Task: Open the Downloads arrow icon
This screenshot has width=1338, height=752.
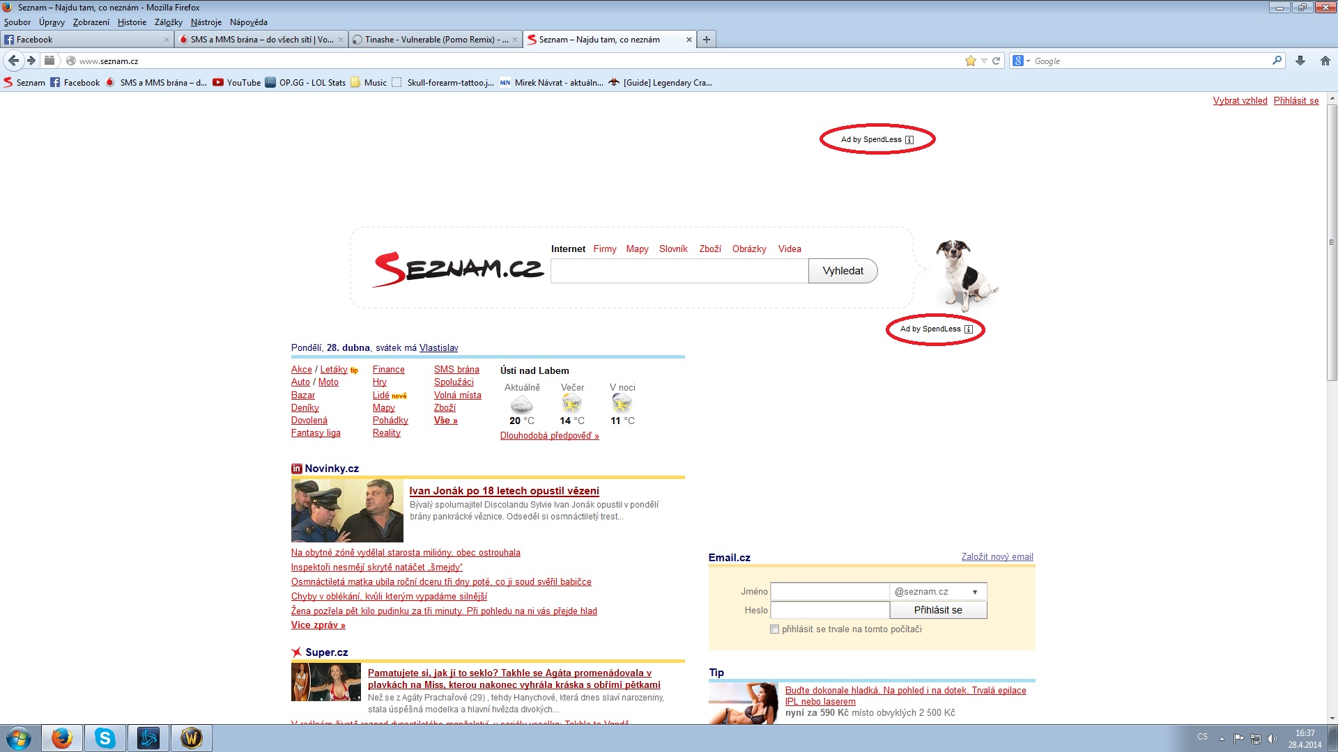Action: [1300, 61]
